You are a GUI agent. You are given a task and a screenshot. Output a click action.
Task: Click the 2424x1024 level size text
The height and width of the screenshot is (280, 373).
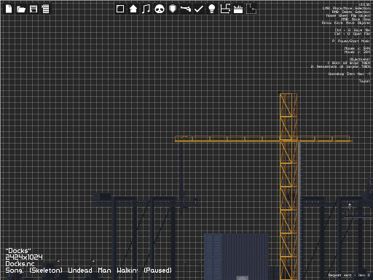24,257
